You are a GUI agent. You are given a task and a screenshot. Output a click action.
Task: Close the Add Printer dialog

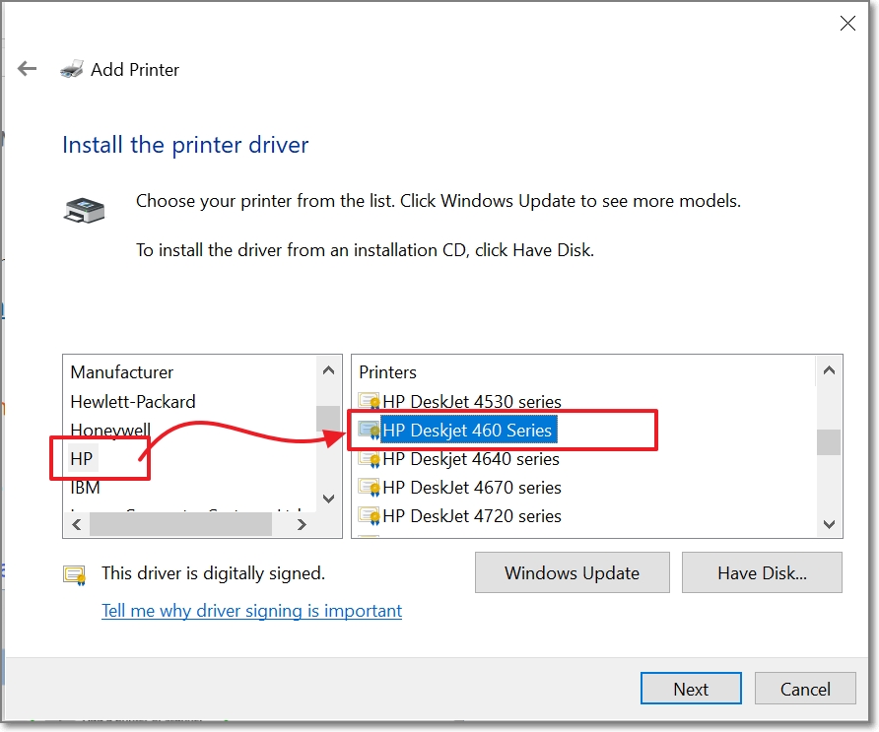point(847,23)
